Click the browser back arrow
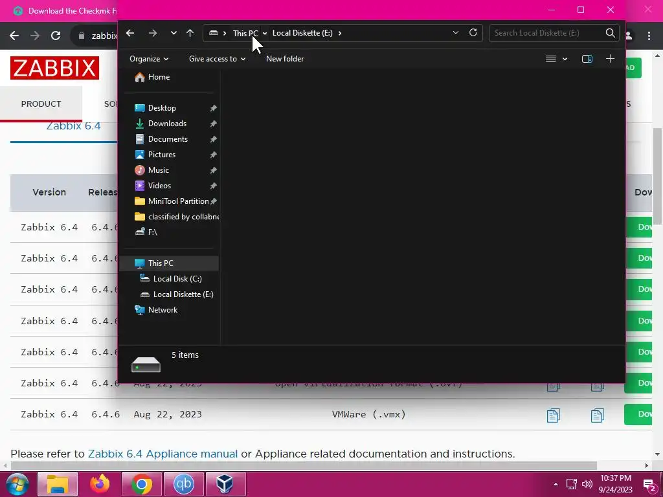Image resolution: width=663 pixels, height=497 pixels. 14,36
